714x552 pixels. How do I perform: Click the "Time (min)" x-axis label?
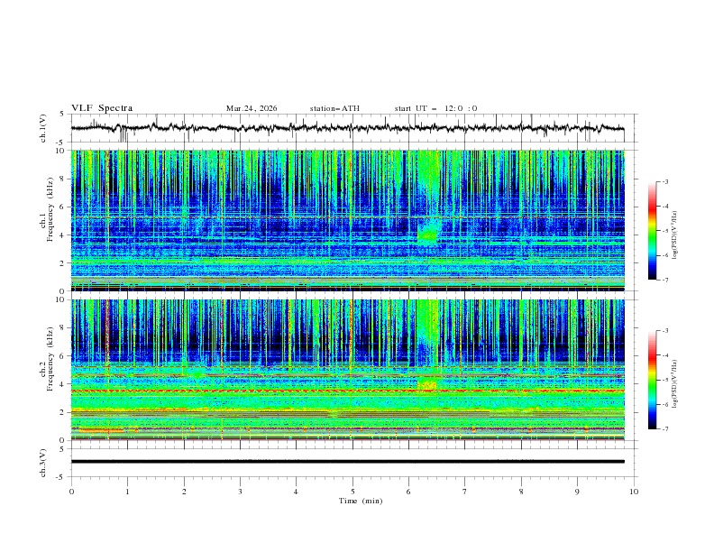coord(361,501)
